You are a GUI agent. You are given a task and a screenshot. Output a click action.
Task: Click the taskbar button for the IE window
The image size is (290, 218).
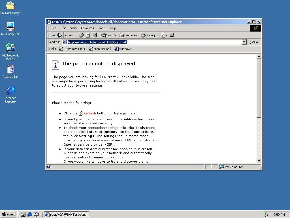click(67, 215)
